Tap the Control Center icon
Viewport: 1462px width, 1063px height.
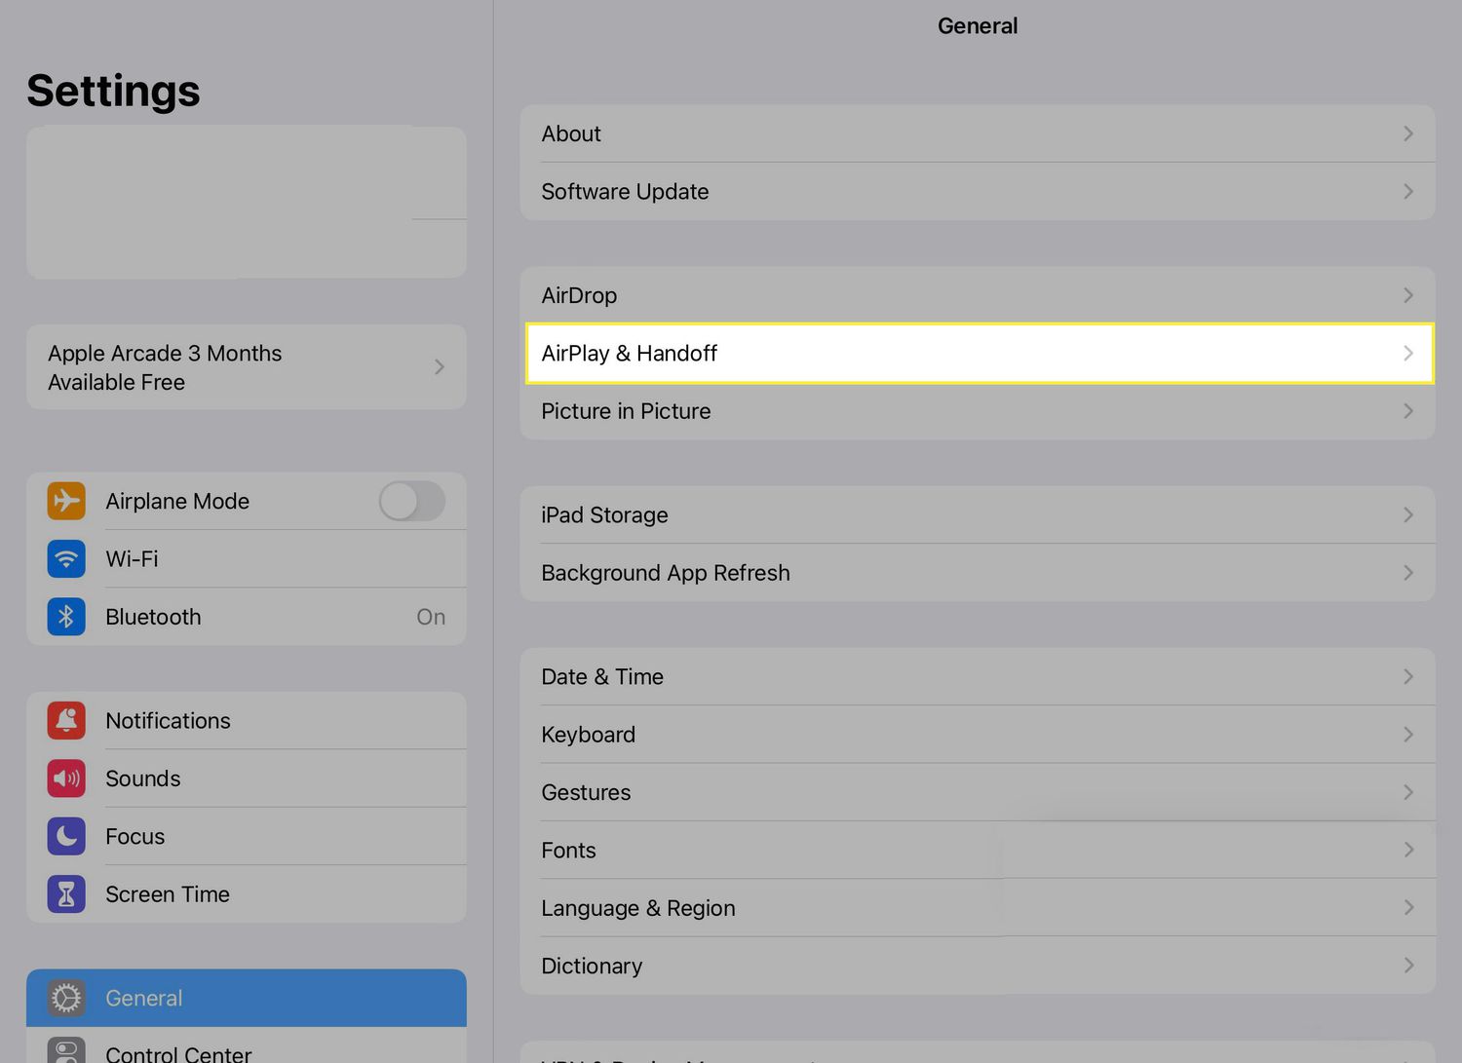66,1050
